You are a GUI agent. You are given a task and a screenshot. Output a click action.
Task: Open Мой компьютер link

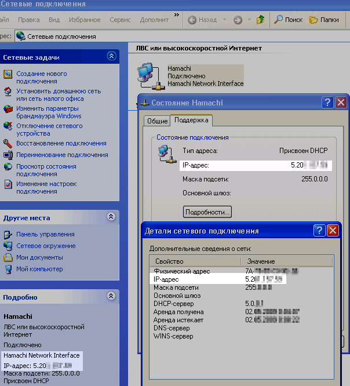[x=39, y=269]
